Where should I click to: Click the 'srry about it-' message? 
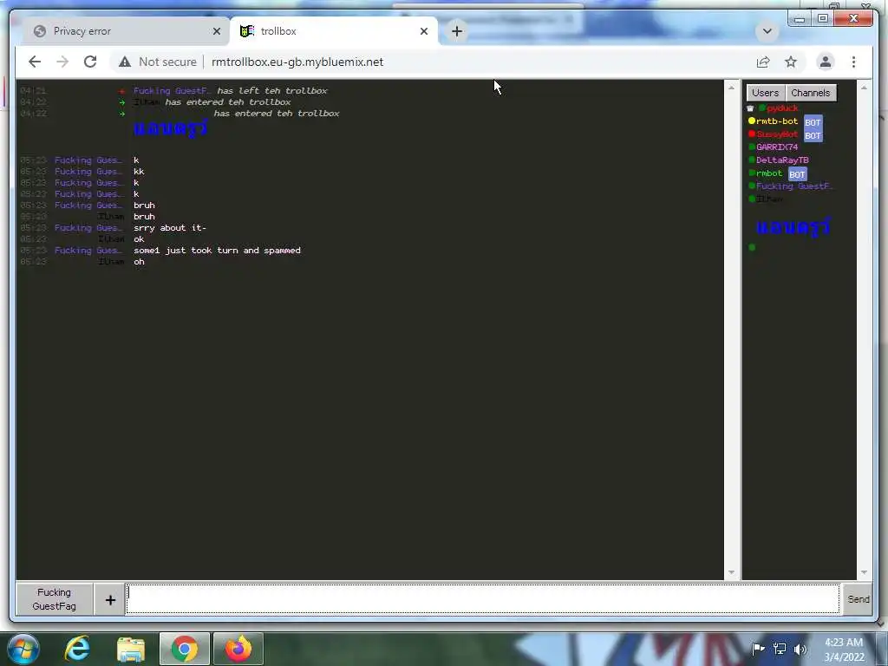click(x=170, y=228)
